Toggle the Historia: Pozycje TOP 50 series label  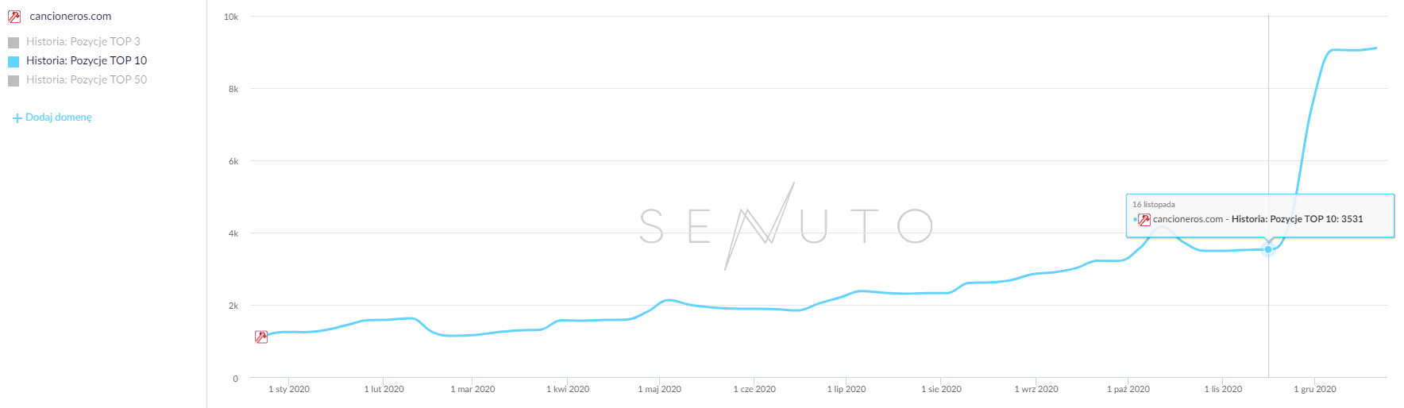point(87,79)
